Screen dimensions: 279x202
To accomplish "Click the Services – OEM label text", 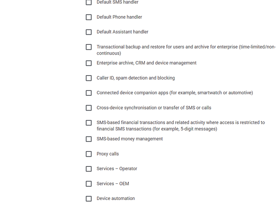I will (113, 183).
